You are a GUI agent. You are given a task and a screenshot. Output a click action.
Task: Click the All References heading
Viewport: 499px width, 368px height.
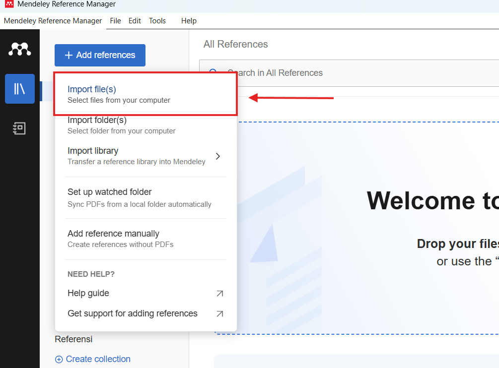point(235,44)
